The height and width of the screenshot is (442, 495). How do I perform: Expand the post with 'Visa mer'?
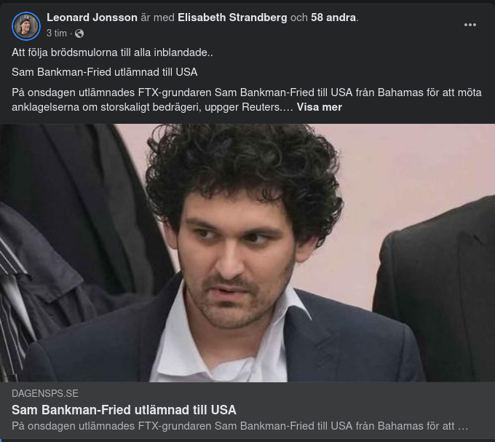pos(319,107)
